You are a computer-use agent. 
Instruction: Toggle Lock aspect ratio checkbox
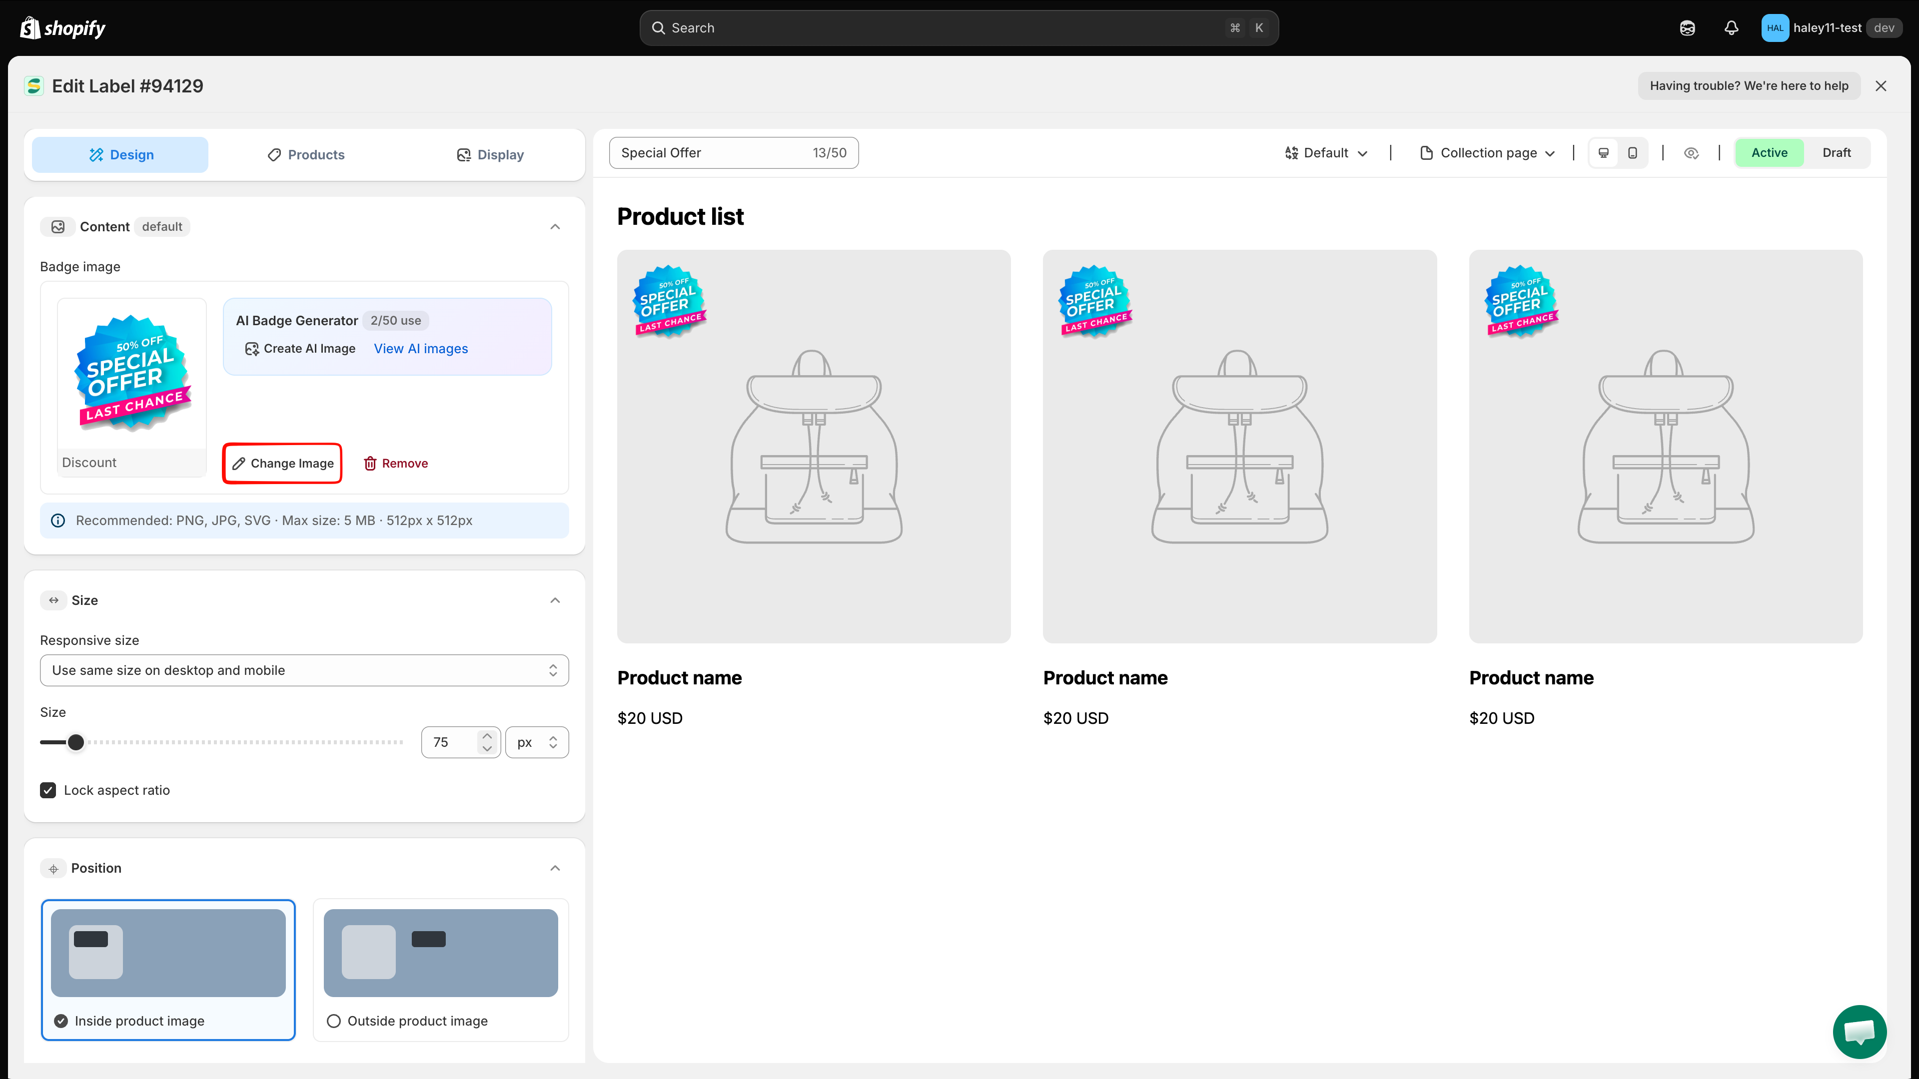(48, 790)
